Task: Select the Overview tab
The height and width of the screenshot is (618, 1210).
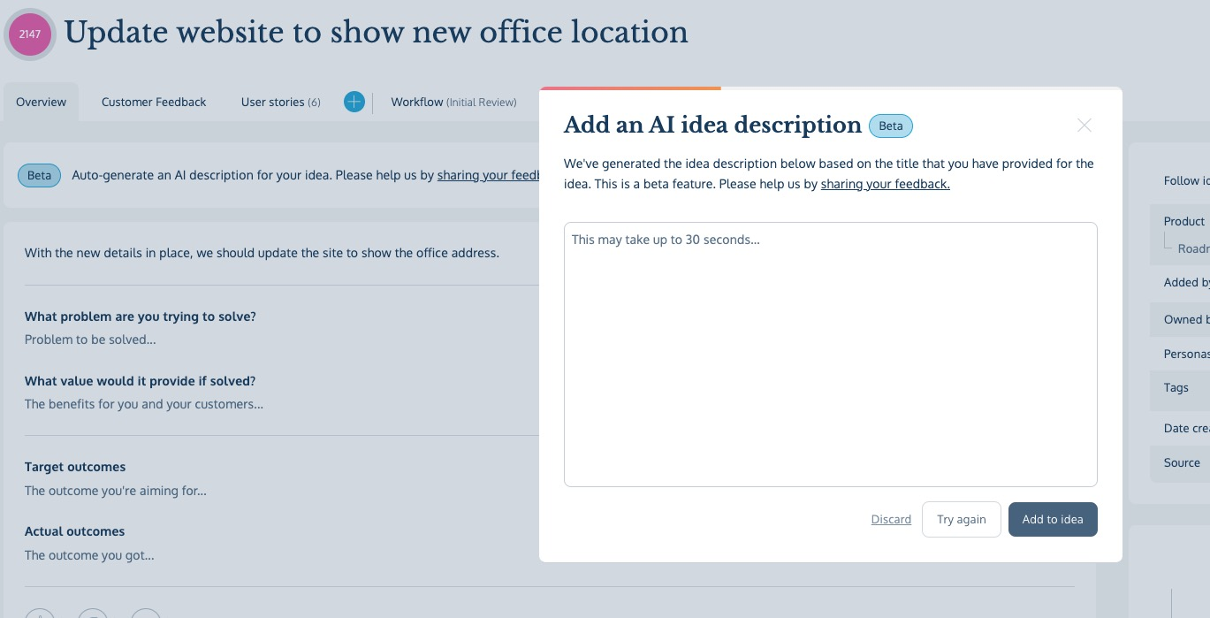Action: point(41,102)
